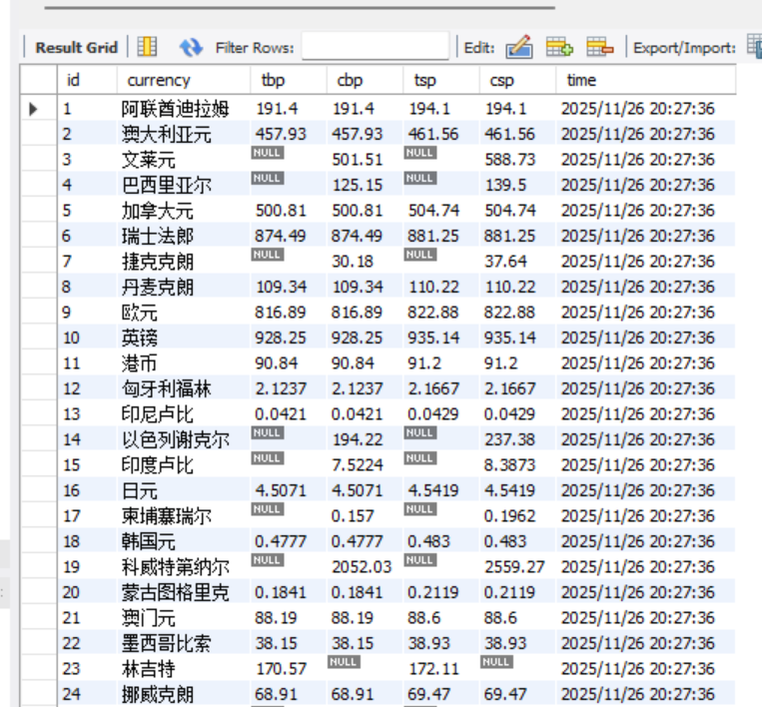The image size is (762, 707).
Task: Click the NULL cbp cell for 林吉特
Action: pos(365,669)
